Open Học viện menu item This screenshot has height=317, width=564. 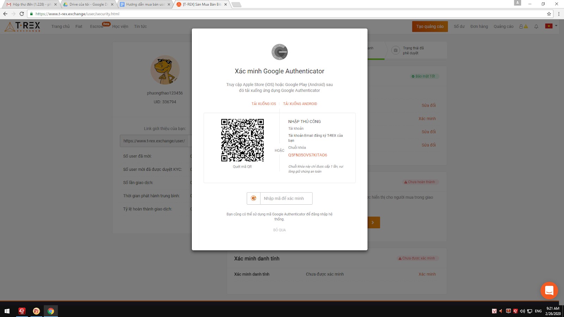pyautogui.click(x=120, y=26)
